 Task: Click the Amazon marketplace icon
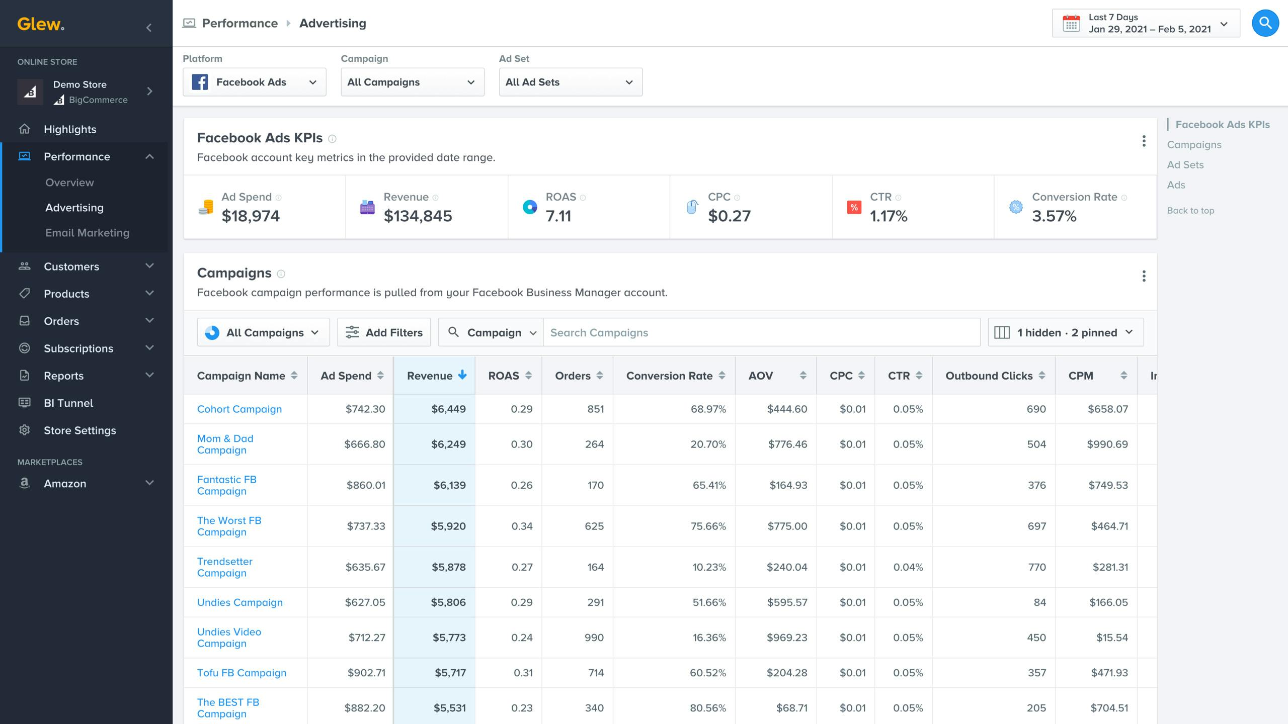point(24,483)
